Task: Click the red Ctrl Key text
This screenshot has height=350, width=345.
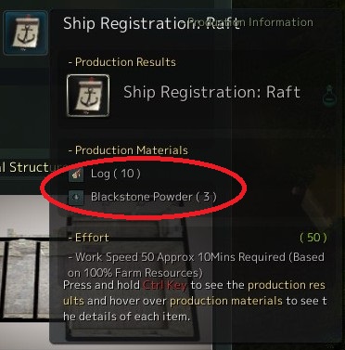Action: pyautogui.click(x=165, y=285)
